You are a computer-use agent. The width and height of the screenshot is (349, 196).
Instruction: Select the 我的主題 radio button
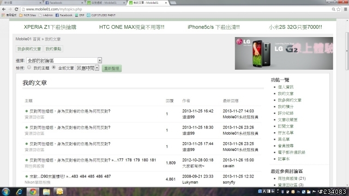29,68
